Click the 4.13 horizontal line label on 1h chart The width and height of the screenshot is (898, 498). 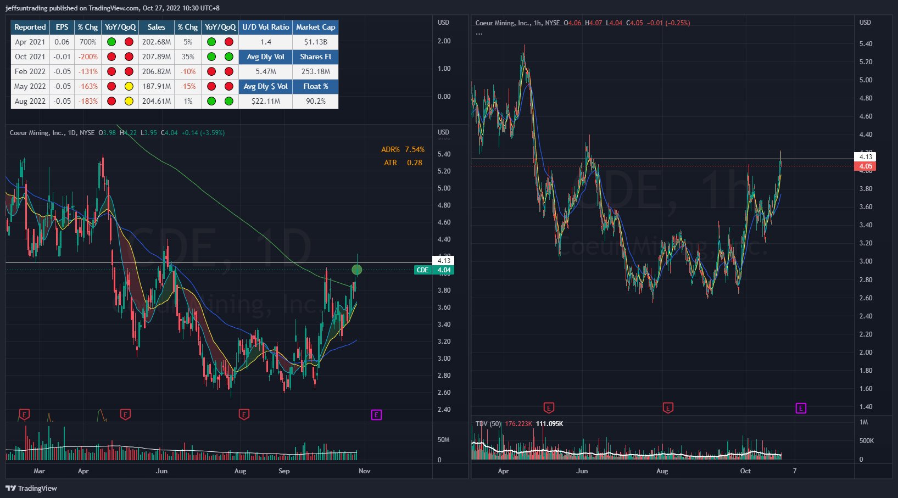click(x=865, y=156)
